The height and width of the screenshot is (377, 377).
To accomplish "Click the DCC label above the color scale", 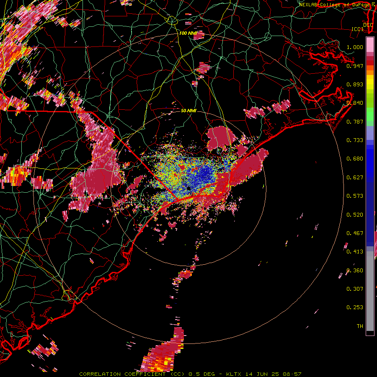I will click(x=368, y=25).
